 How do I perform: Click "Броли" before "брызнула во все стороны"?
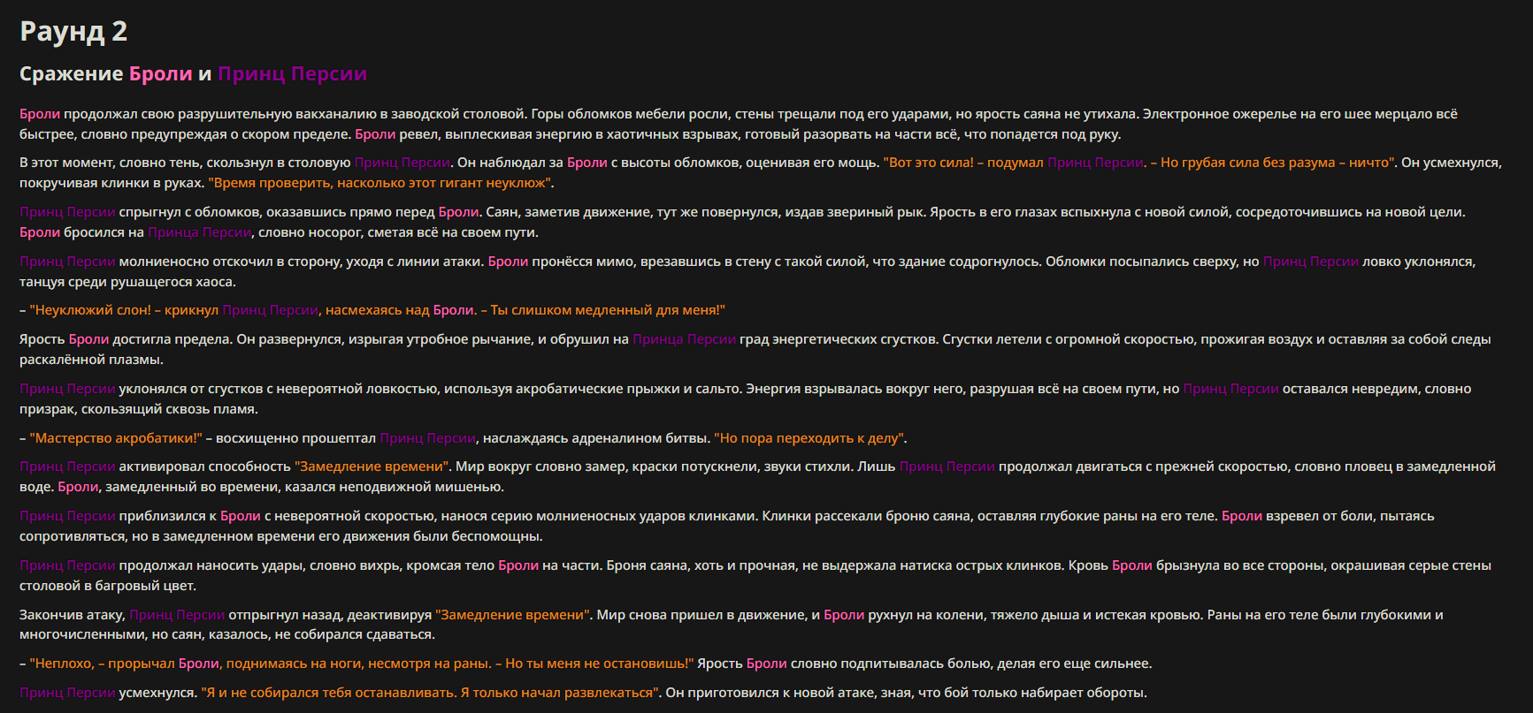(1132, 565)
